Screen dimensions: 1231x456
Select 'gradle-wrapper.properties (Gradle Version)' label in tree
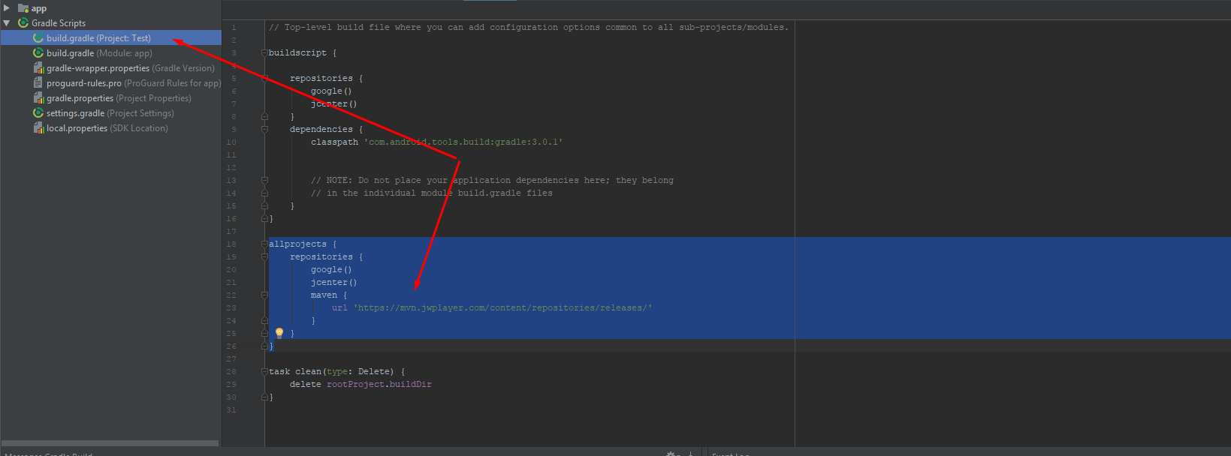pyautogui.click(x=131, y=68)
